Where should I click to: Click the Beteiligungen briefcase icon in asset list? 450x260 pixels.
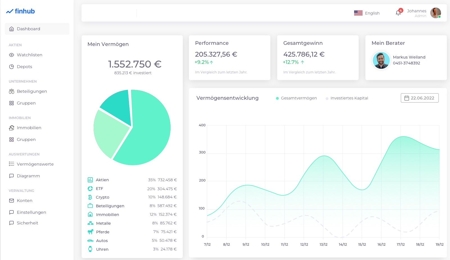tap(90, 206)
